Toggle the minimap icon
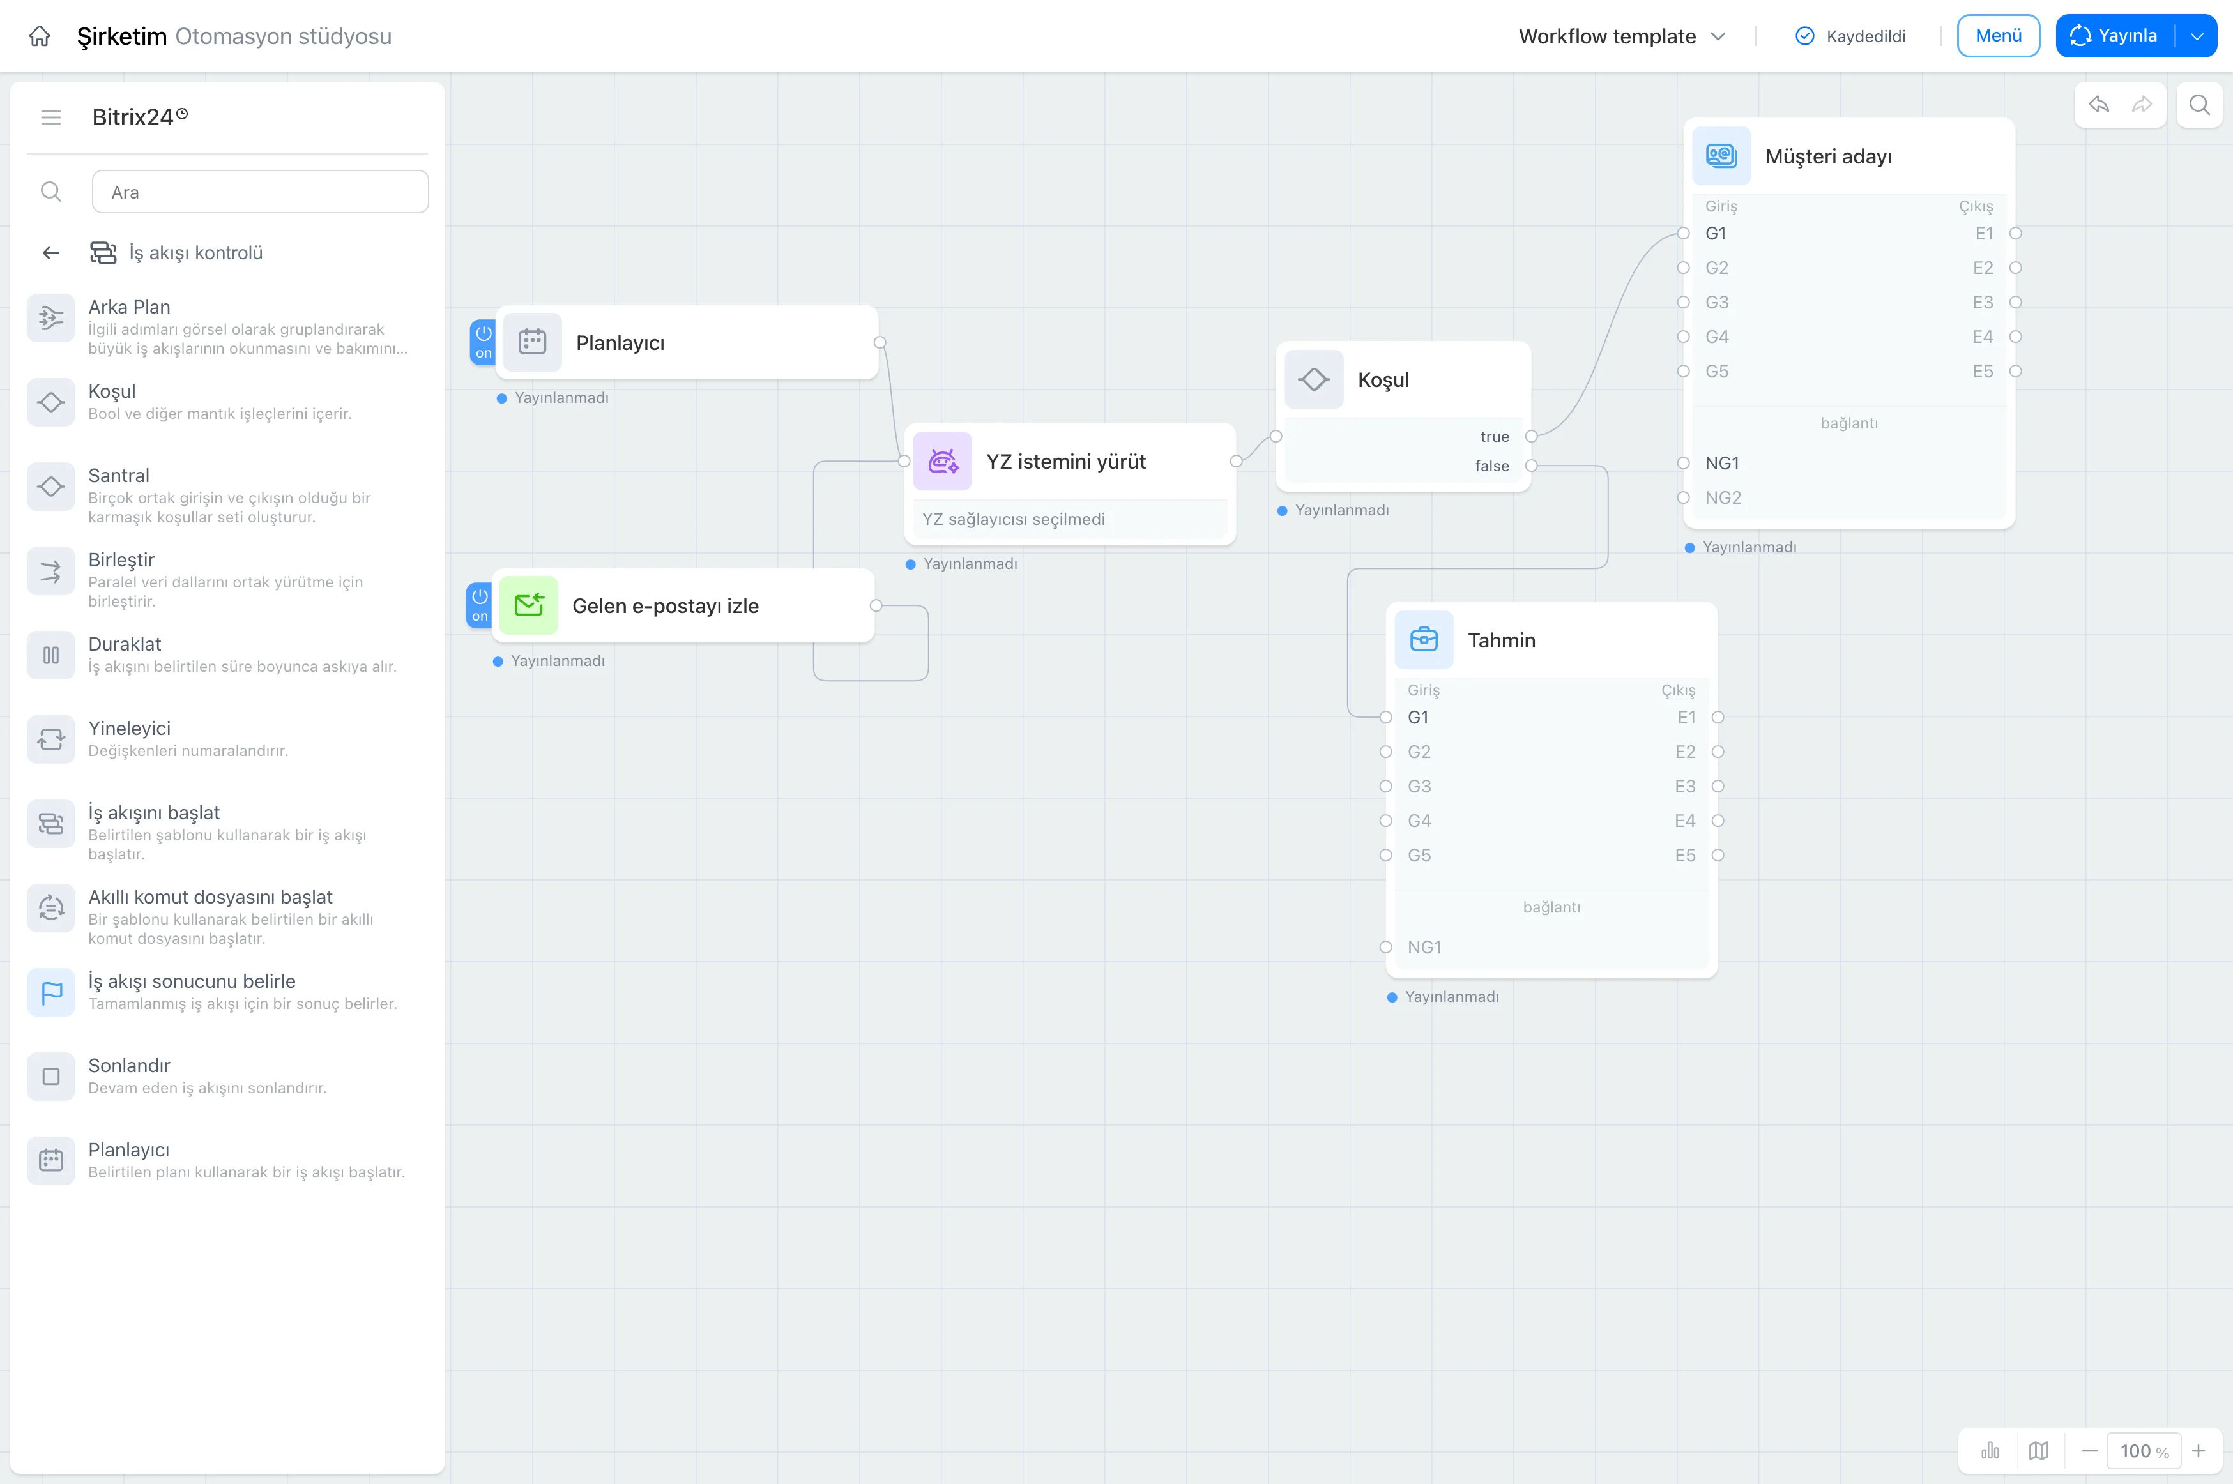This screenshot has height=1484, width=2233. (2039, 1450)
